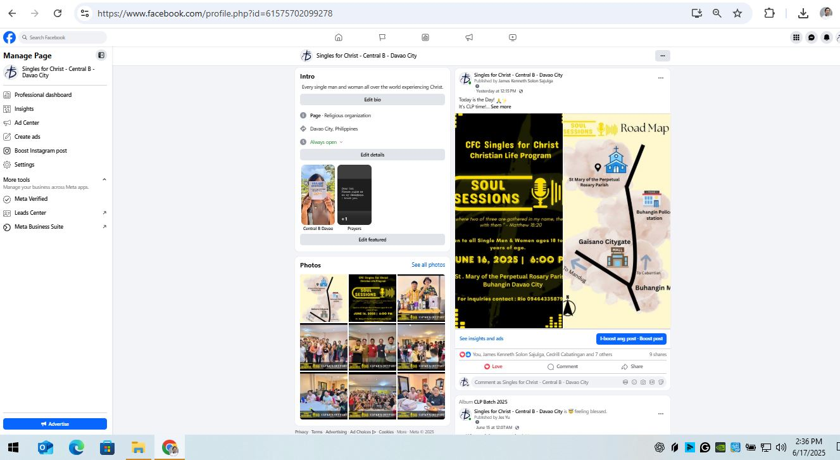Go back with the browser back arrow
Image resolution: width=840 pixels, height=460 pixels.
pyautogui.click(x=12, y=13)
